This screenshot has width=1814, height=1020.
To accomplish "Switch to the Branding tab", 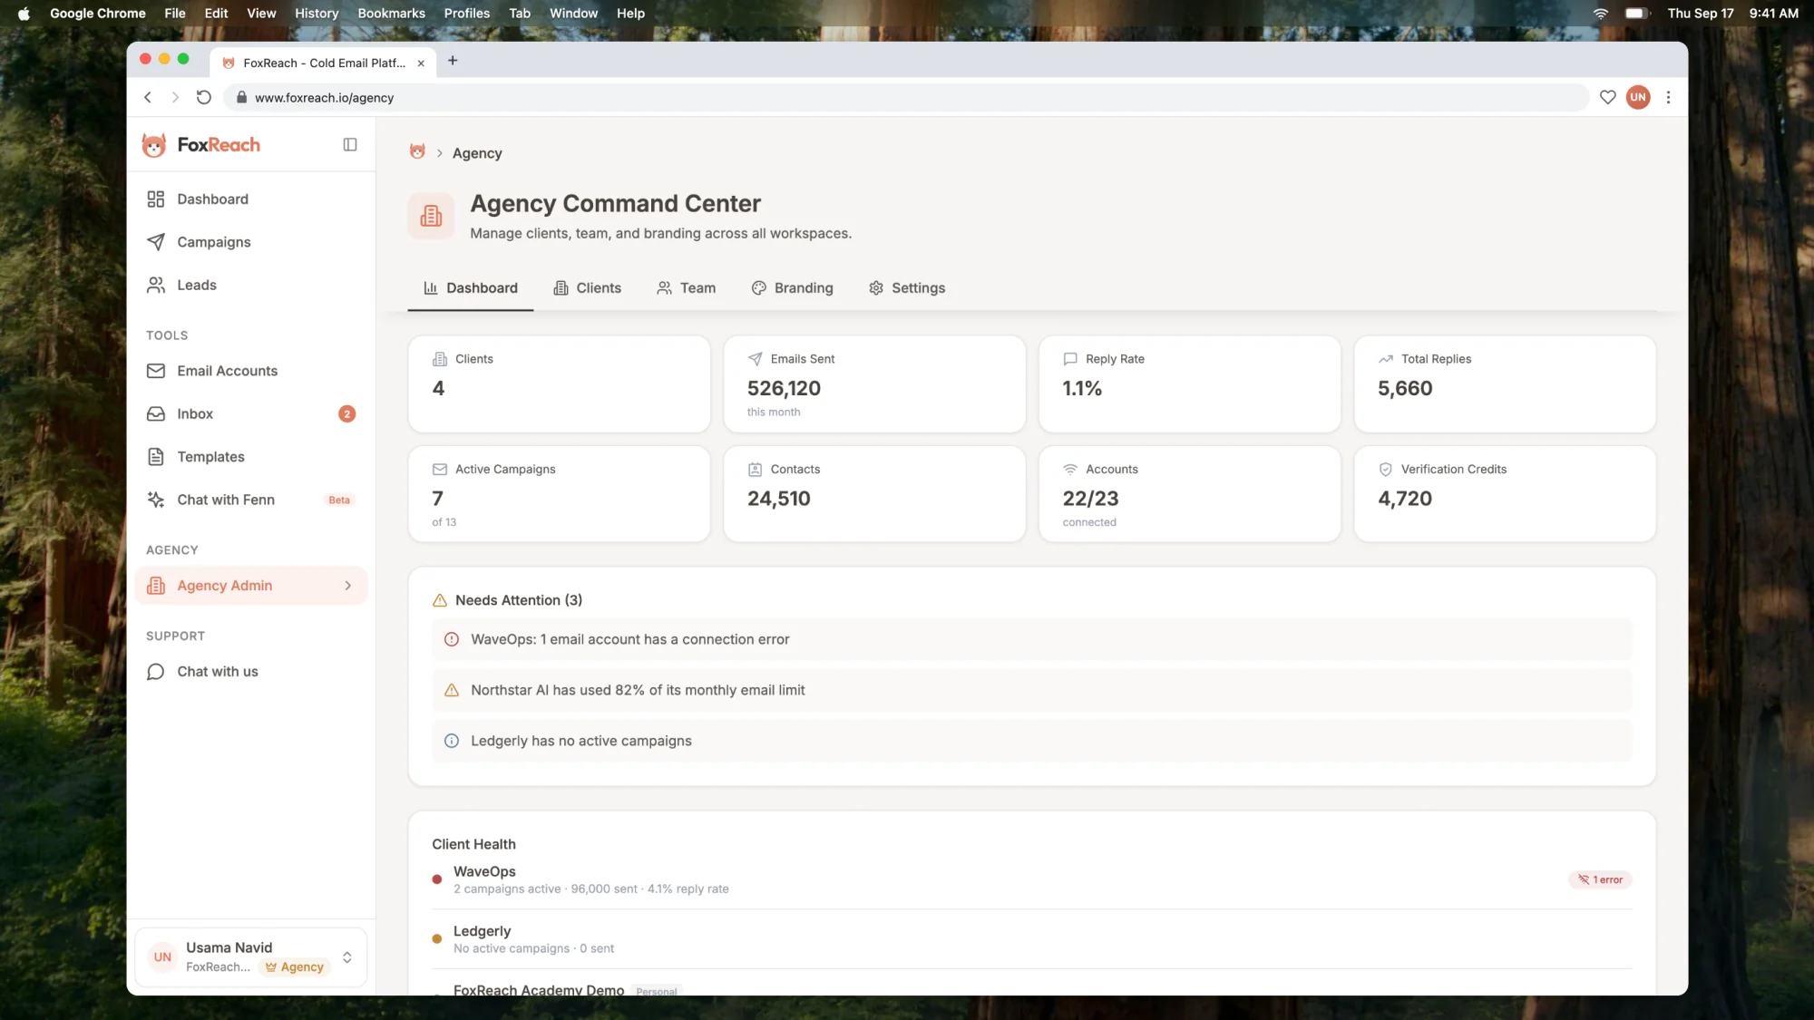I will 793,288.
